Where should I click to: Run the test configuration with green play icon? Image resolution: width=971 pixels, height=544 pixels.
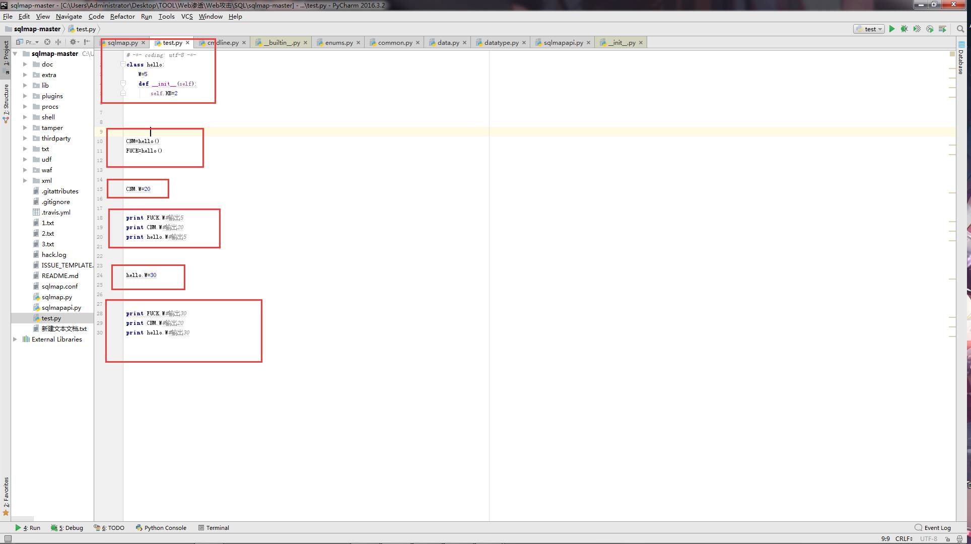click(891, 29)
